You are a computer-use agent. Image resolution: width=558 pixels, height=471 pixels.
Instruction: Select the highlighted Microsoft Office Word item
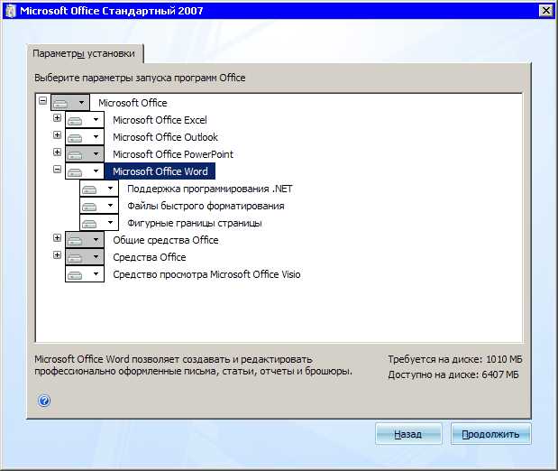[x=160, y=171]
